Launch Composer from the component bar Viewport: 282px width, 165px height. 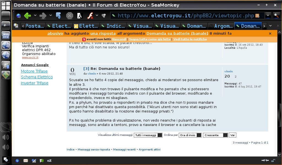34,160
